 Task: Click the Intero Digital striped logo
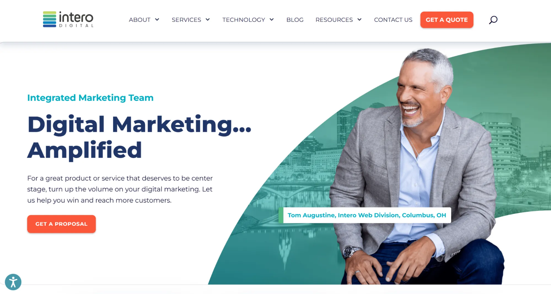click(50, 19)
